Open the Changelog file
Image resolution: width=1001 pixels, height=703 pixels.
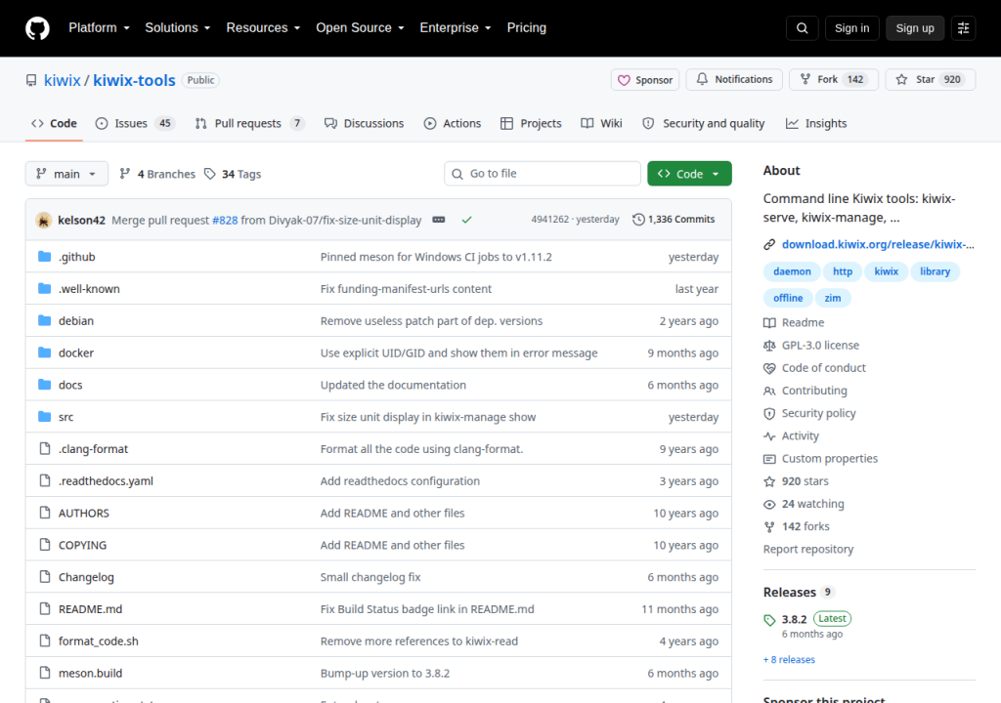pos(86,577)
